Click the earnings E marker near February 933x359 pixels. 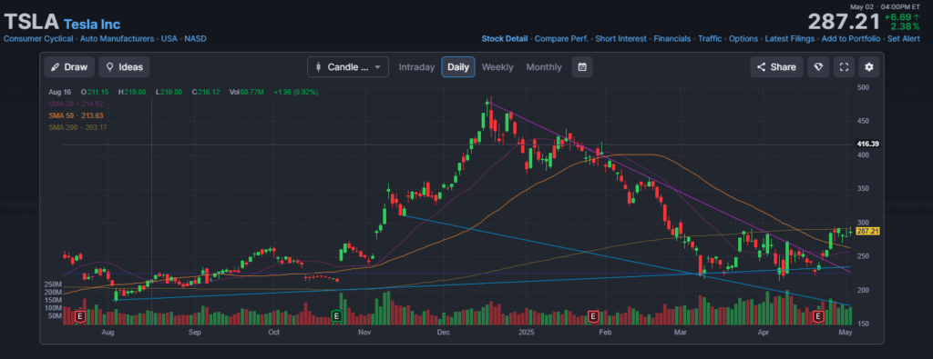pos(592,317)
